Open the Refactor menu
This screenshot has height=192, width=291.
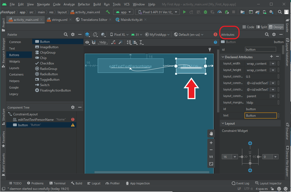point(84,4)
